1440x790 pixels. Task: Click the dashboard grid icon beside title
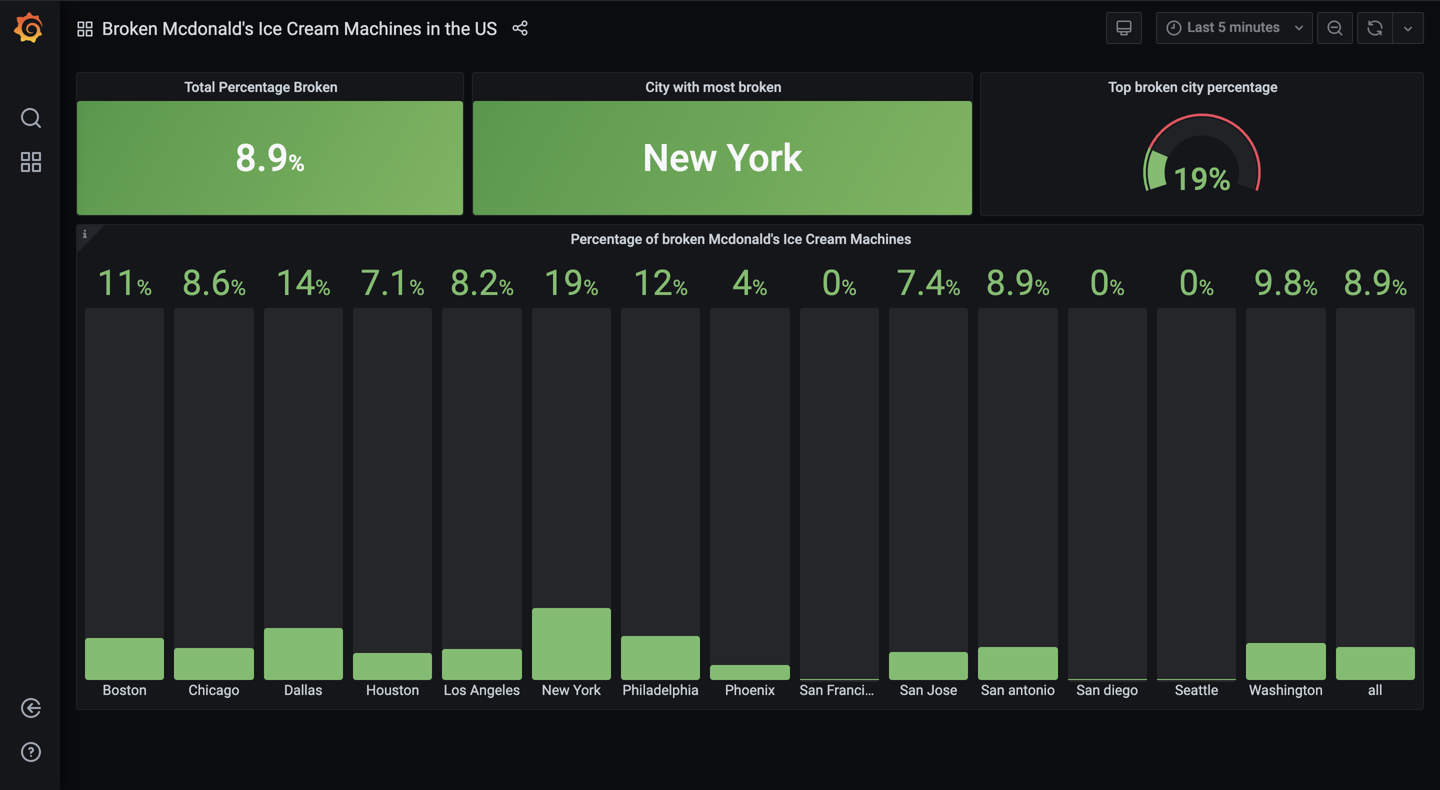pyautogui.click(x=85, y=29)
